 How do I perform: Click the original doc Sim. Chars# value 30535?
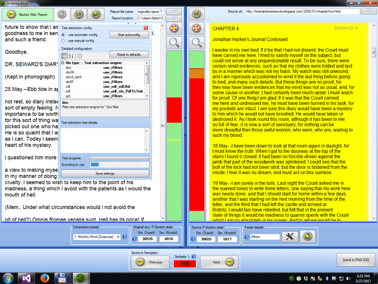147,239
